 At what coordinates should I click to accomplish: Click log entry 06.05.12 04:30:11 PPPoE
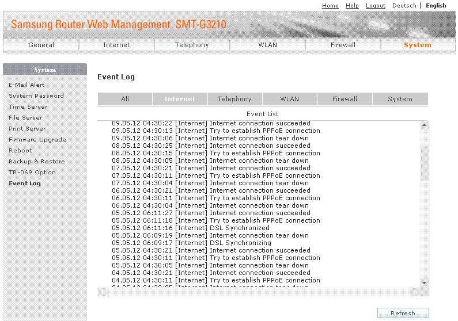(216, 198)
